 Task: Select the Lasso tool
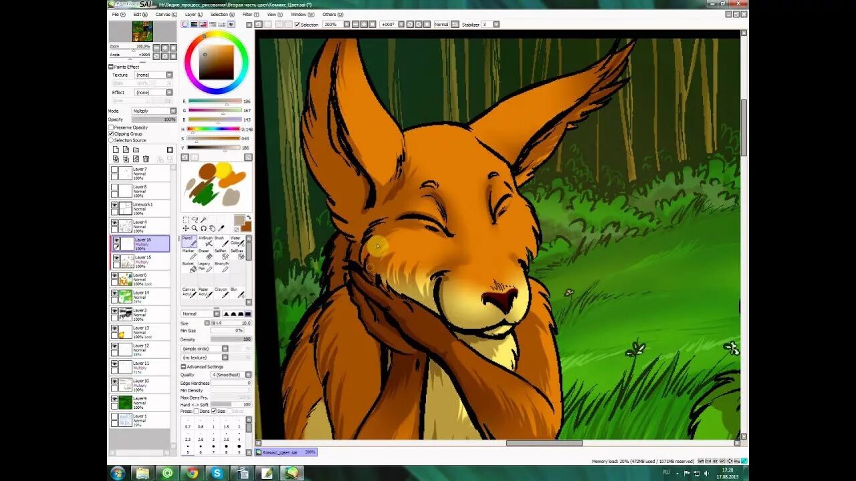pos(195,219)
